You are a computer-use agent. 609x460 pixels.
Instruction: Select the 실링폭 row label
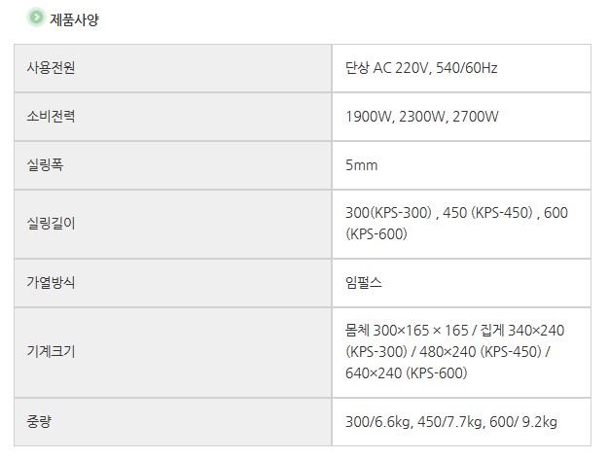(46, 165)
